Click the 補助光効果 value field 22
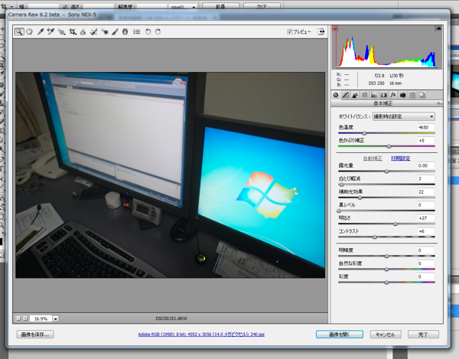 [425, 192]
